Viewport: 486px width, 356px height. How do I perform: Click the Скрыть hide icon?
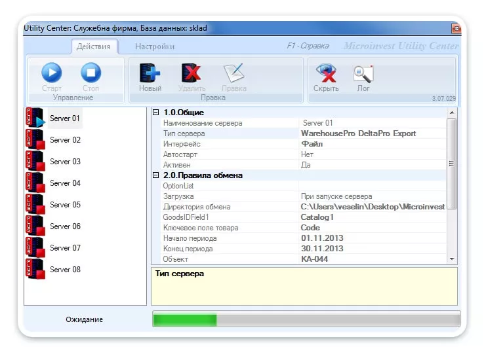[x=326, y=73]
